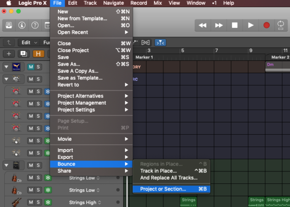This screenshot has width=290, height=207.
Task: Select the purple Dm region
Action: tap(277, 67)
